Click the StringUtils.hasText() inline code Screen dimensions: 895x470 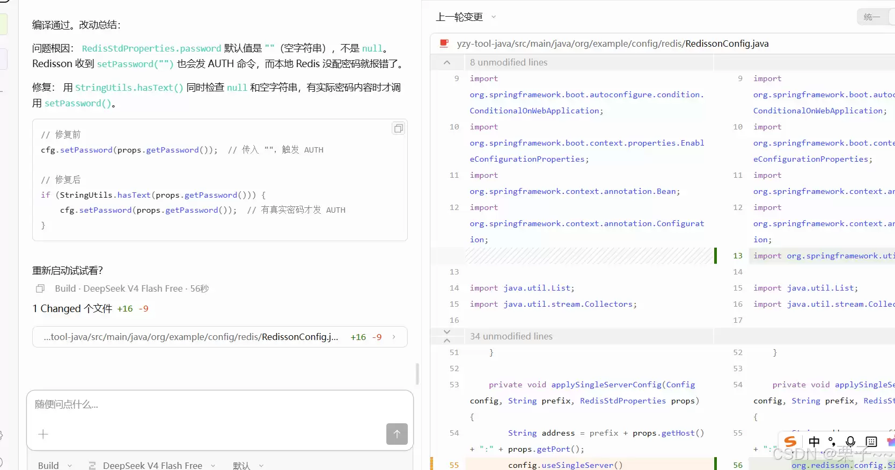point(129,88)
